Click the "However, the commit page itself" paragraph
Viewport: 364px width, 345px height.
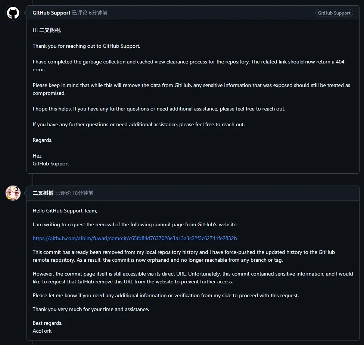193,277
